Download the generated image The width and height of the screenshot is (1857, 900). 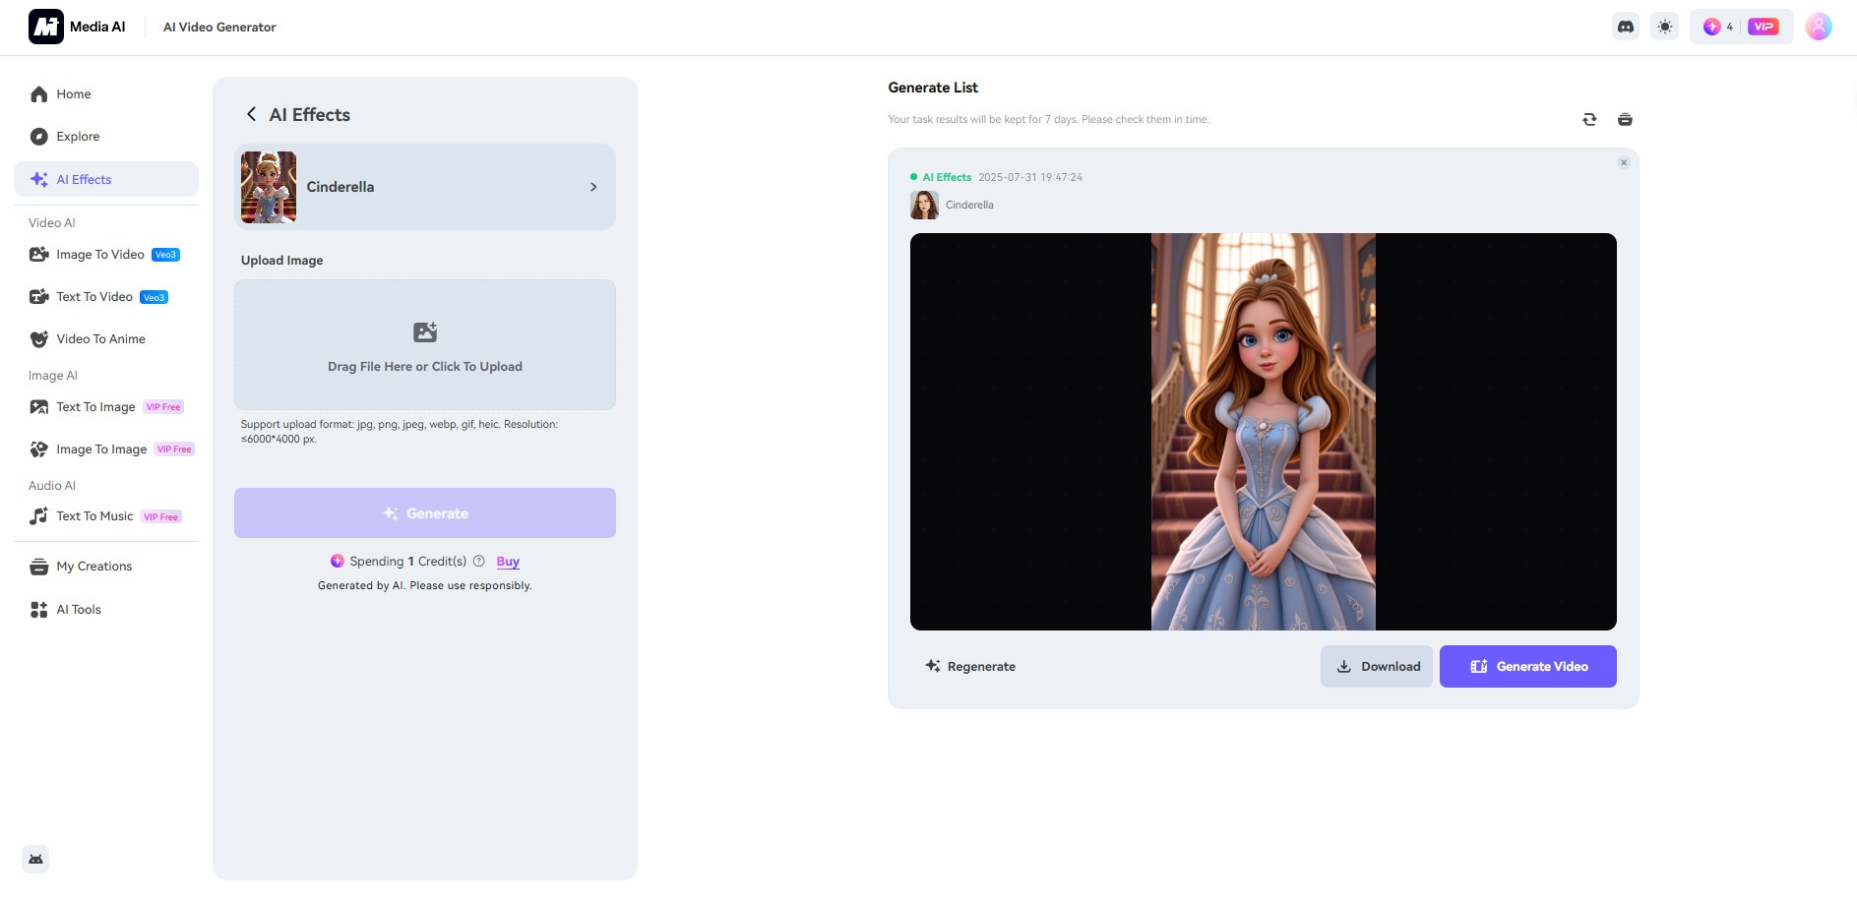coord(1377,667)
